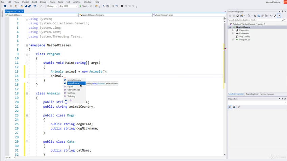Collapse the class Program code block

pos(27,54)
